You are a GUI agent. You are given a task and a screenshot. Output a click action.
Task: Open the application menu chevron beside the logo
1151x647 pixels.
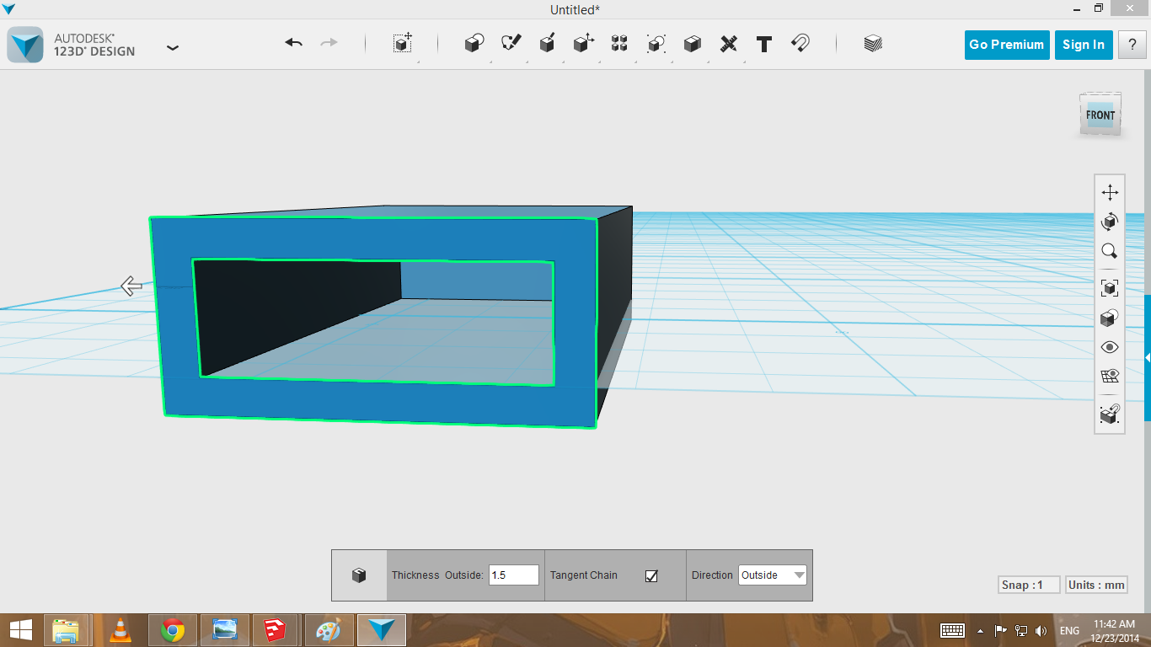coord(173,48)
